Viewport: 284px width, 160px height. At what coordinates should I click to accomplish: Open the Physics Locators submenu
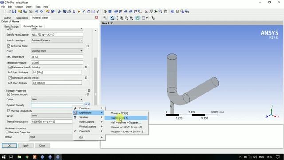pos(89,126)
